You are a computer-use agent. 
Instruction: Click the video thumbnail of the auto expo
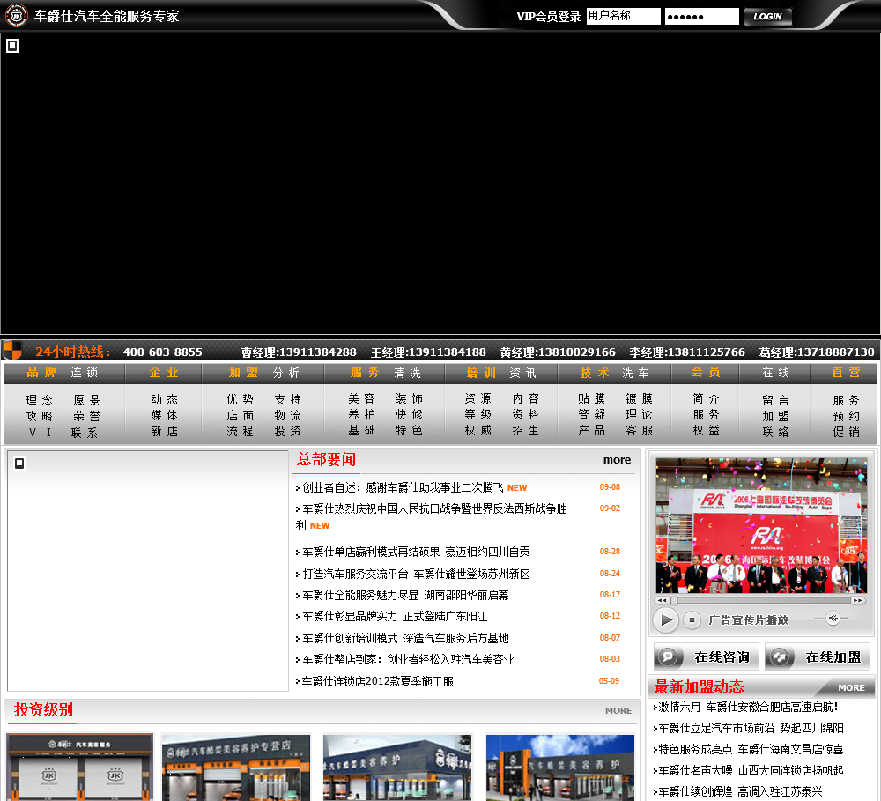point(761,525)
